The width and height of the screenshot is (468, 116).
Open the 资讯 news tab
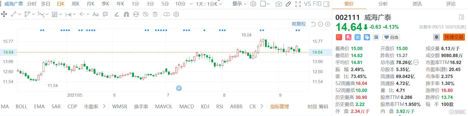point(417,4)
